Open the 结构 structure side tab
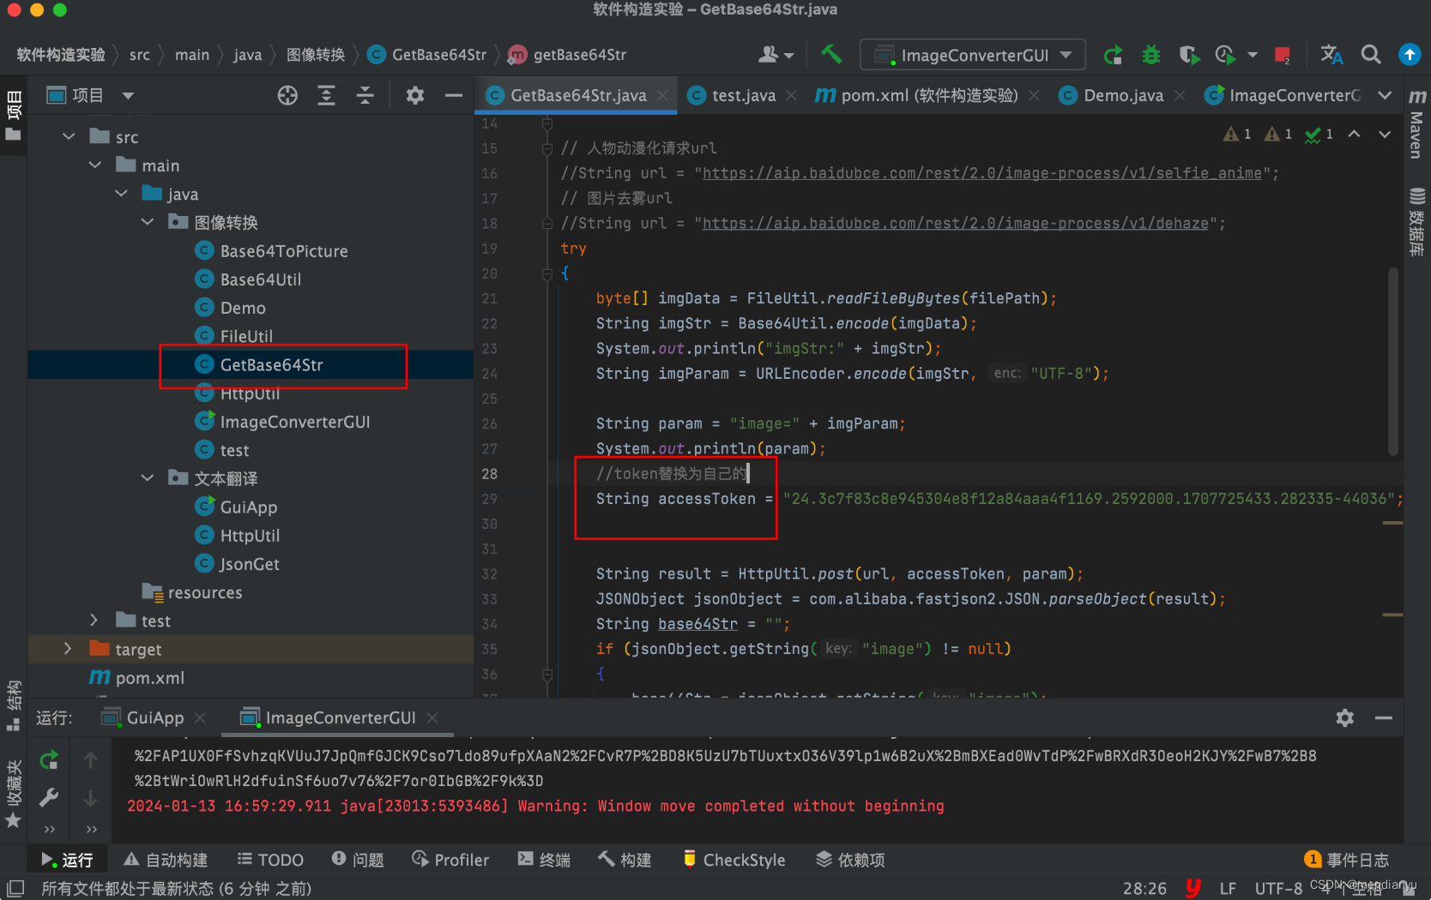Viewport: 1431px width, 900px height. [14, 705]
